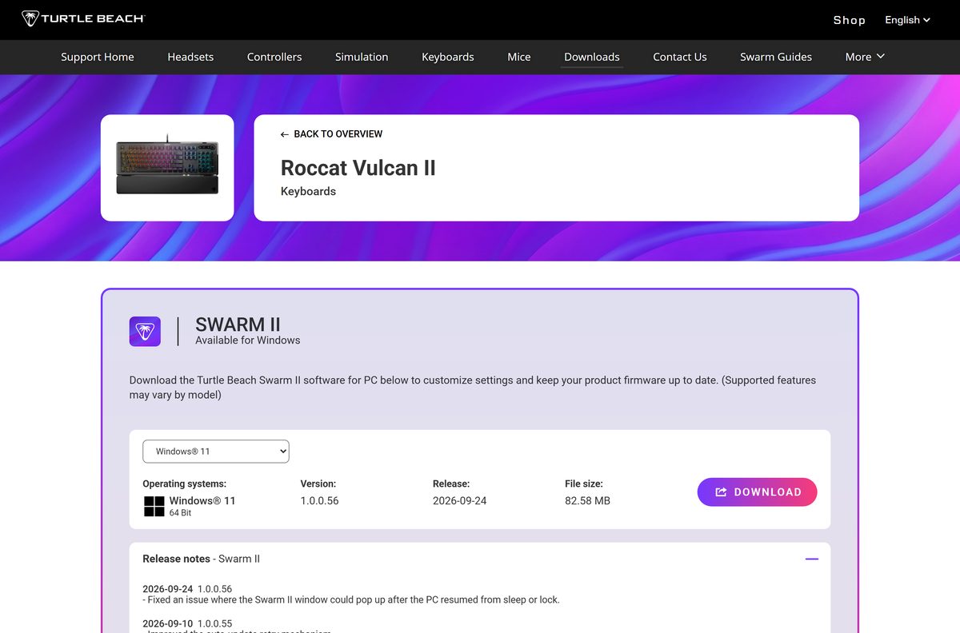
Task: Click the Download button
Action: coord(758,492)
